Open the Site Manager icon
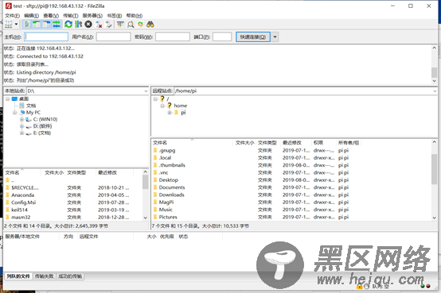Screen dimensions: 441x293 click(9, 25)
